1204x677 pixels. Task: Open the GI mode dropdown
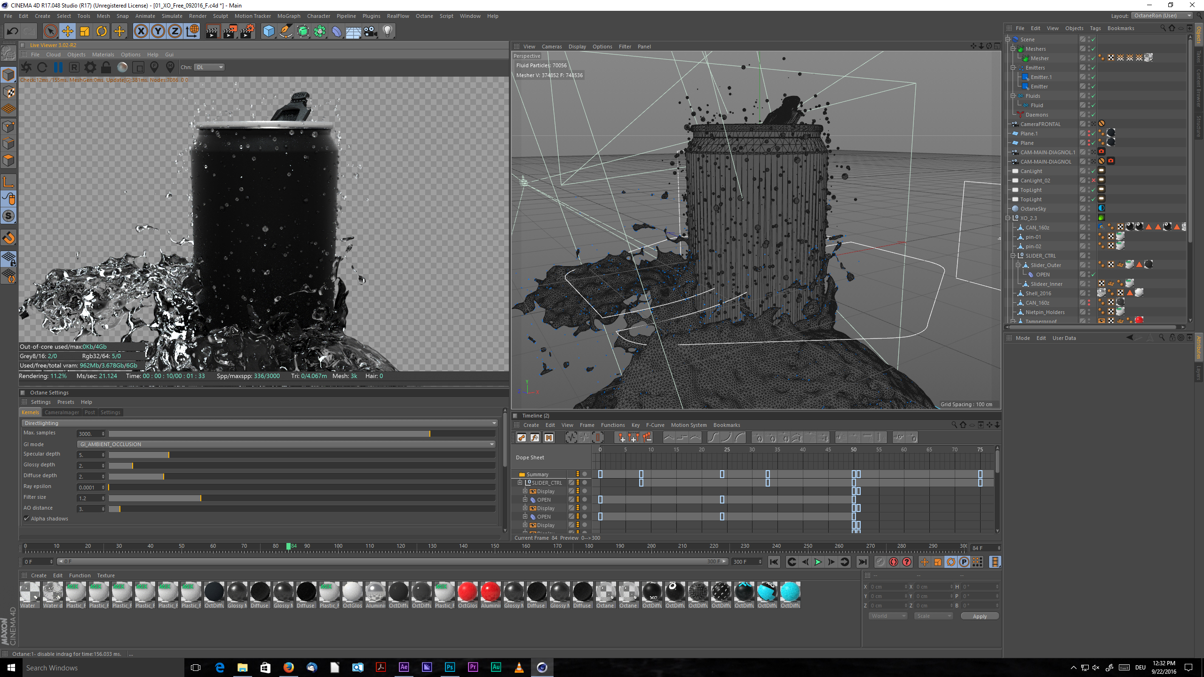click(286, 444)
